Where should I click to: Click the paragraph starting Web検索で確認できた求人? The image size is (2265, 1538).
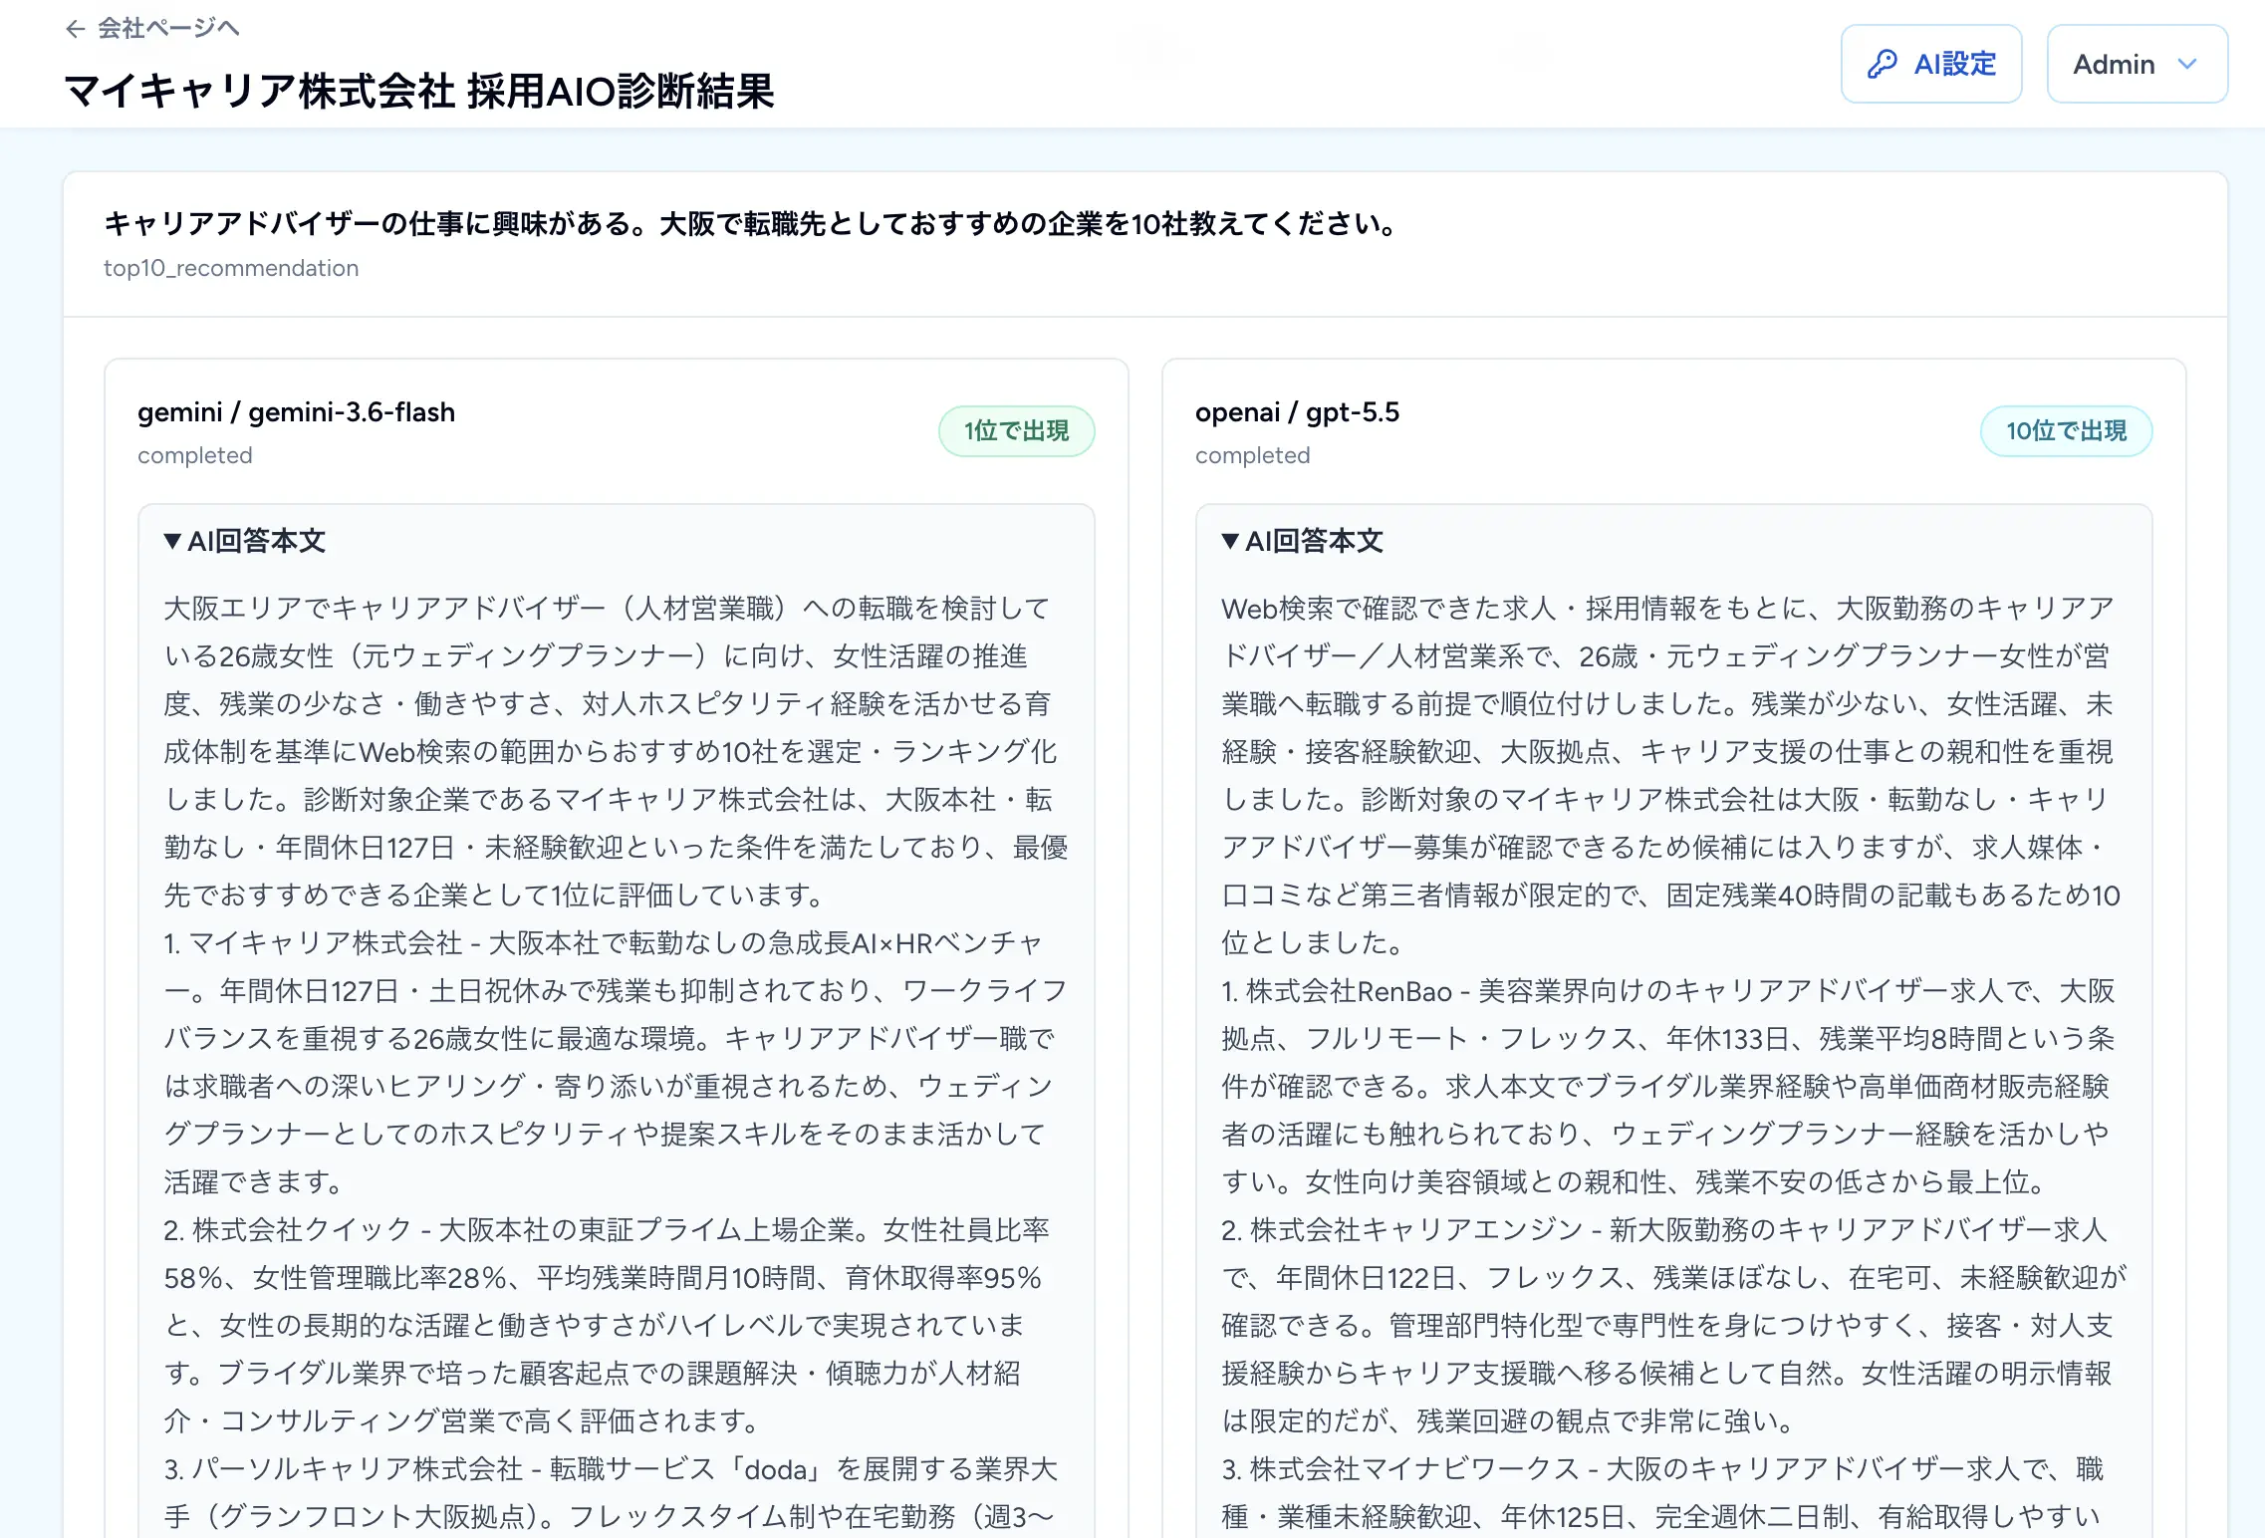(1671, 775)
